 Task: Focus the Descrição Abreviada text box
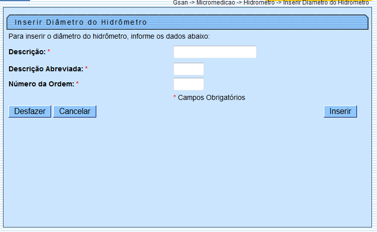(x=188, y=69)
